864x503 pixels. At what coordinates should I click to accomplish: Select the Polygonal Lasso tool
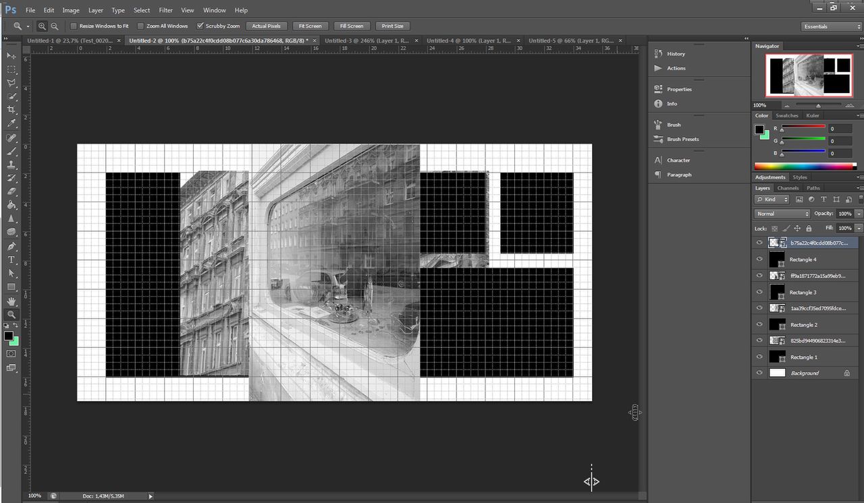[11, 83]
